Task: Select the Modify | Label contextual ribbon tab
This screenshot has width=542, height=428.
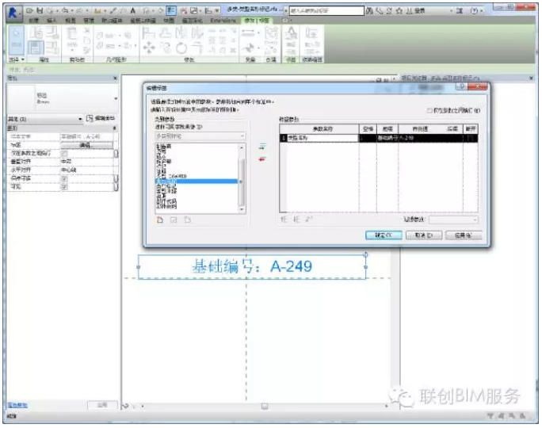Action: [257, 21]
